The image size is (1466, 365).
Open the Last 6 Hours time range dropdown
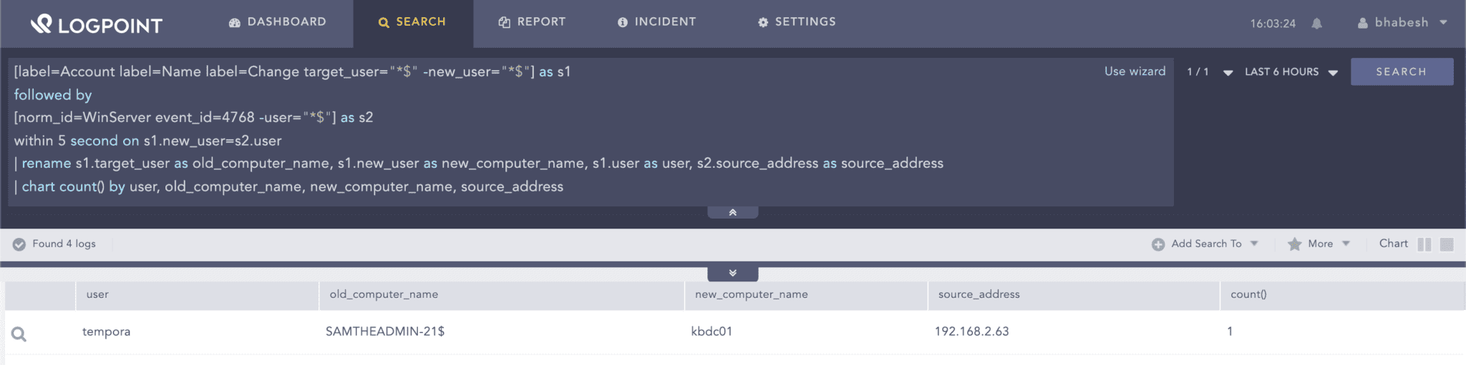[1291, 72]
